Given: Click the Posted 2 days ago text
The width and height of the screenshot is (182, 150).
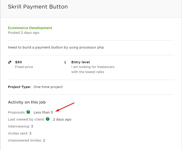Looking at the screenshot, I should [x=24, y=33].
